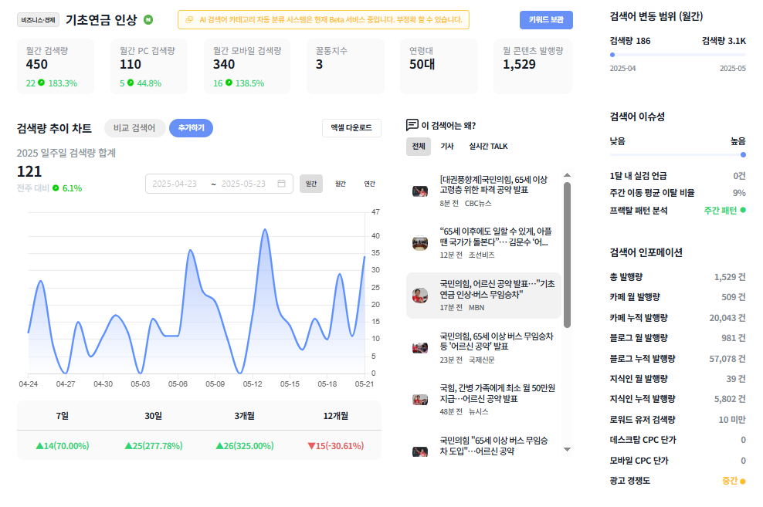The image size is (763, 507).
Task: Open the thumbnail of the MBN news article
Action: (420, 295)
